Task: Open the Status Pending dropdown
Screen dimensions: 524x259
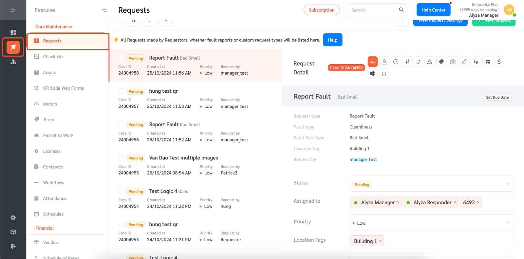Action: 431,184
